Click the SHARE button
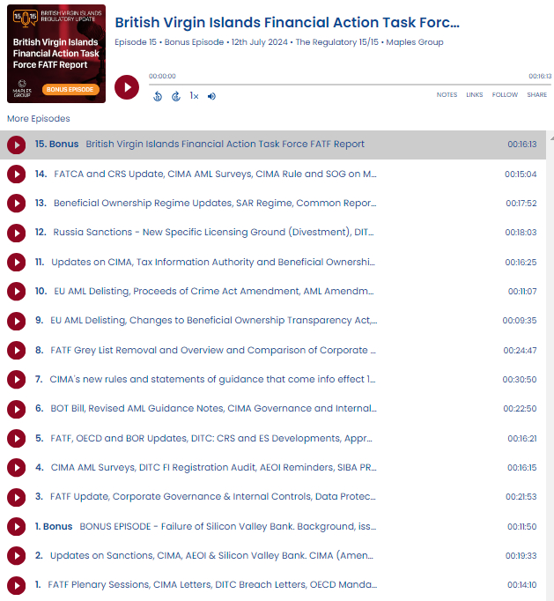This screenshot has height=601, width=554. tap(536, 95)
